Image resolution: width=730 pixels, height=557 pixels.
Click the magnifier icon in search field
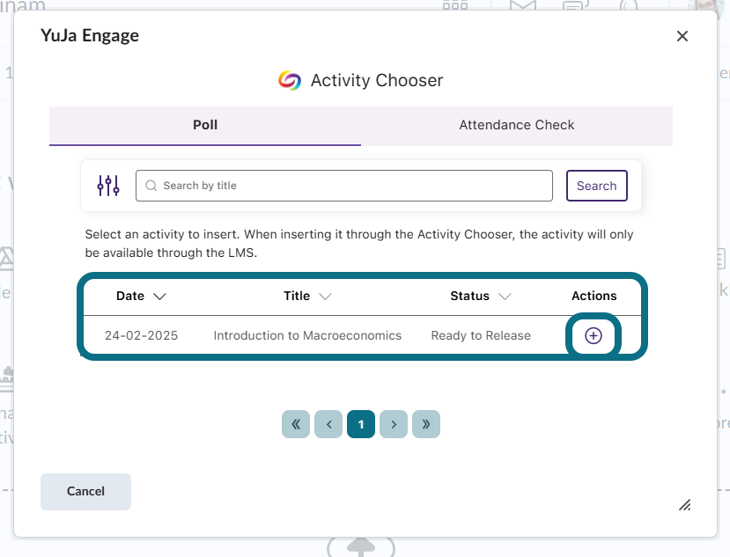(151, 186)
